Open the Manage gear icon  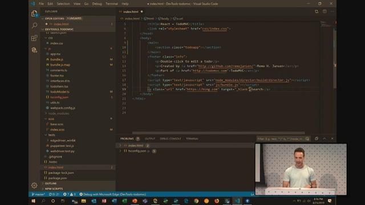click(34, 185)
